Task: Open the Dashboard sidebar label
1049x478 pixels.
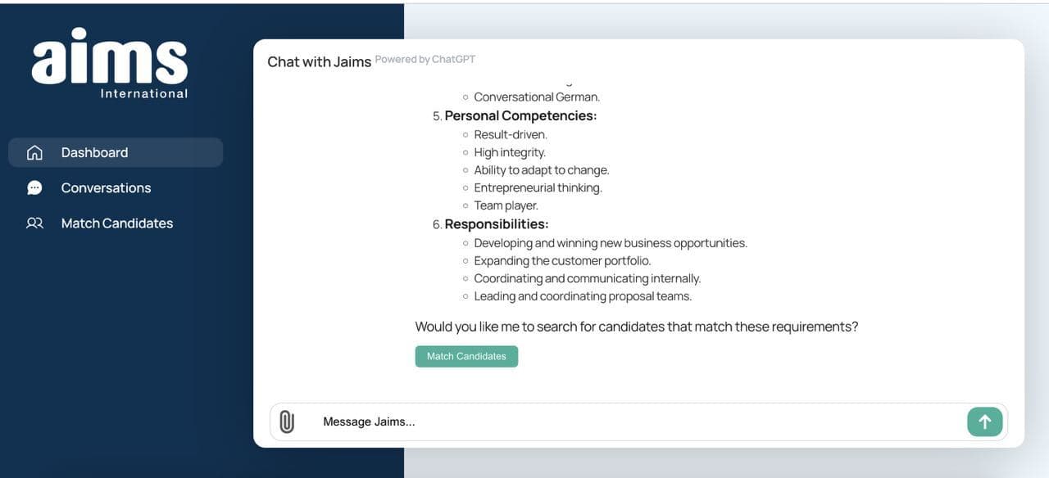Action: point(94,152)
